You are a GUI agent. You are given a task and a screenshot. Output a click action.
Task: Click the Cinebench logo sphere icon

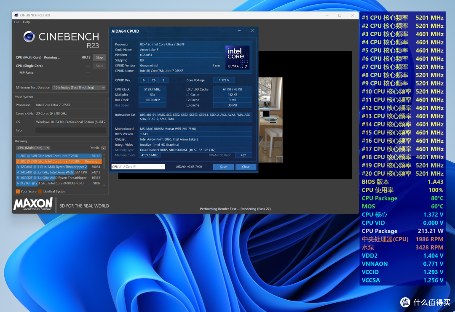coord(29,37)
